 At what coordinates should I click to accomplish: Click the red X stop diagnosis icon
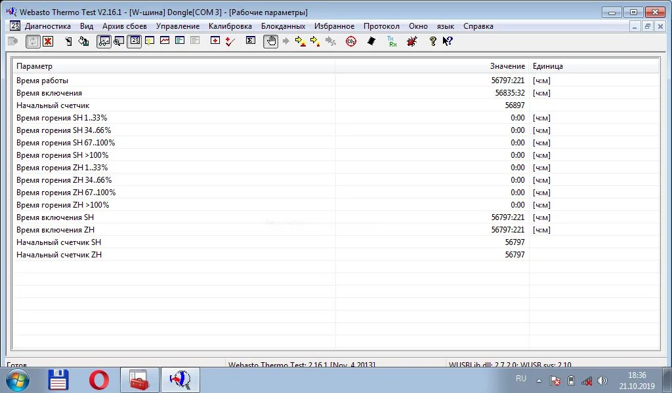click(x=47, y=41)
